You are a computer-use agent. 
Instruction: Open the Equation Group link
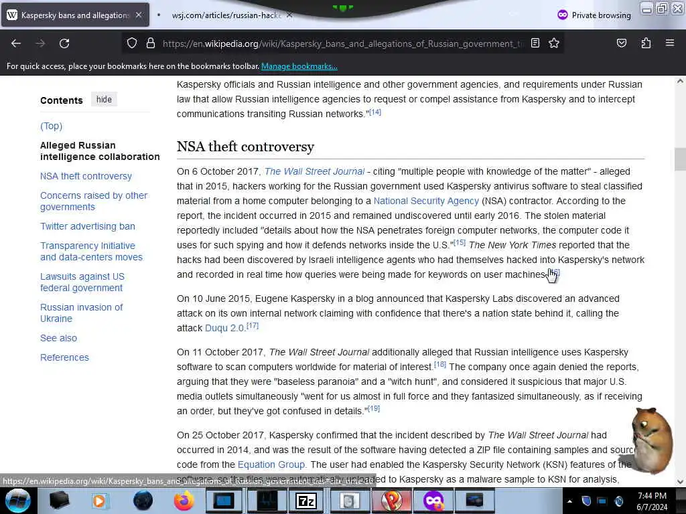tap(271, 464)
